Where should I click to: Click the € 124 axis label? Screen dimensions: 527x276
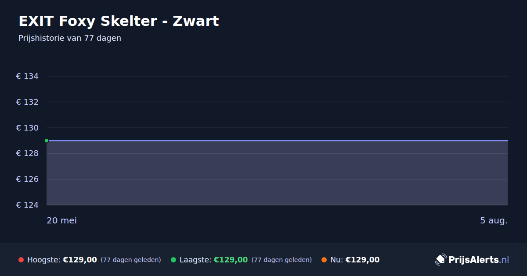(27, 205)
